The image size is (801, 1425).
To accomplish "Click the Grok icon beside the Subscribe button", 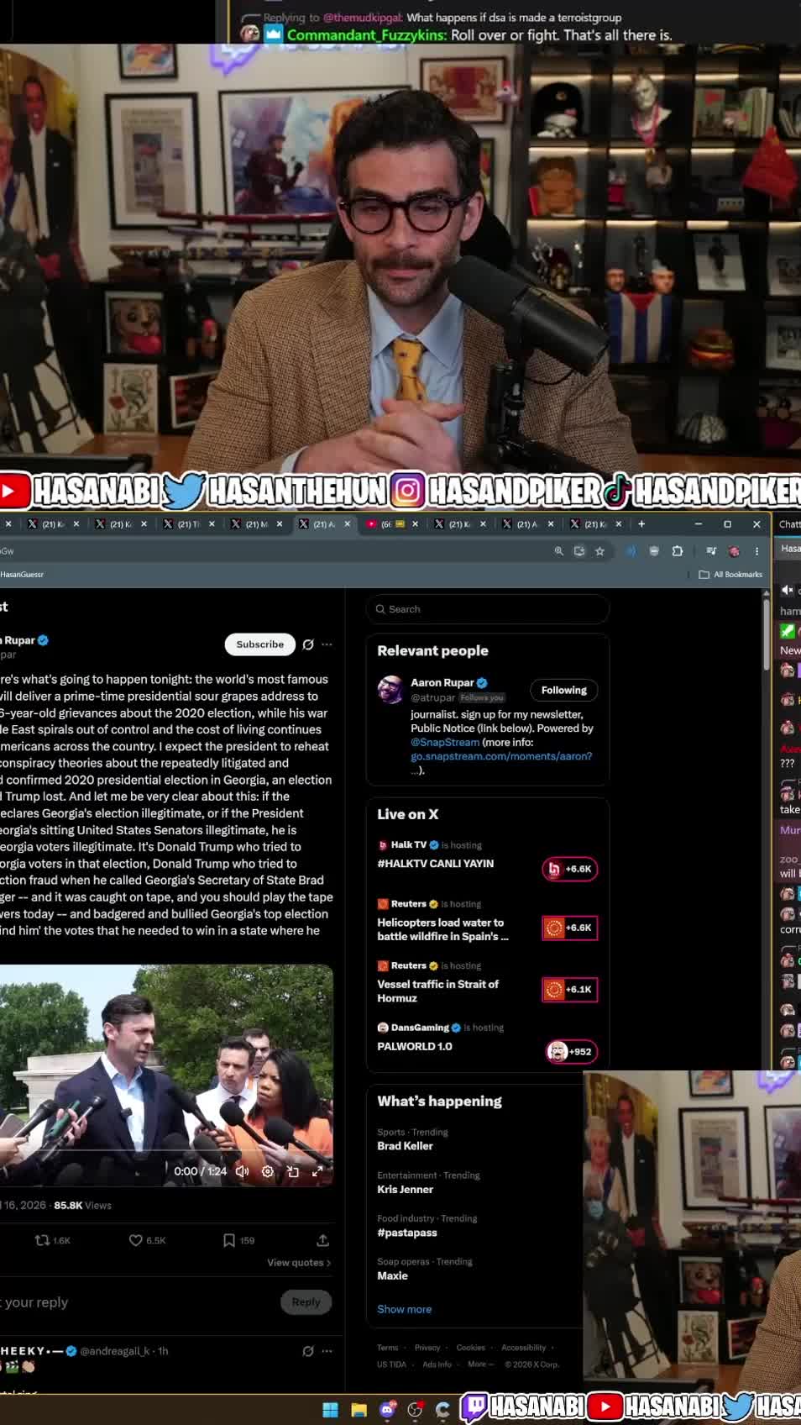I will pyautogui.click(x=308, y=644).
